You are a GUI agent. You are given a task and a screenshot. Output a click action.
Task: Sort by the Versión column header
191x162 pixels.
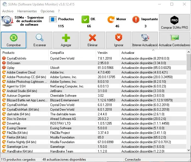coord(108,53)
